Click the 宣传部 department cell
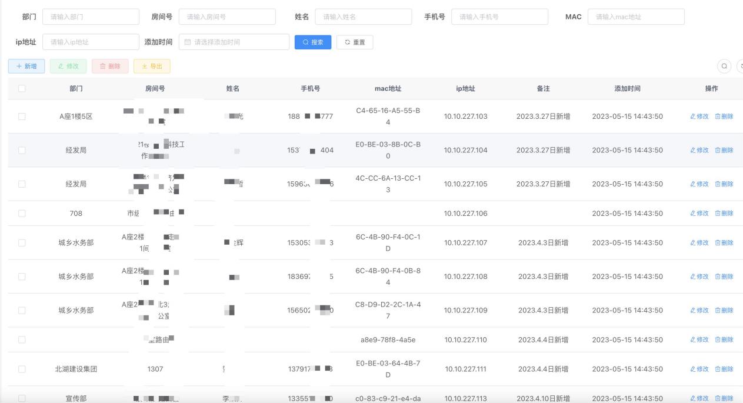This screenshot has height=403, width=743. click(x=76, y=399)
